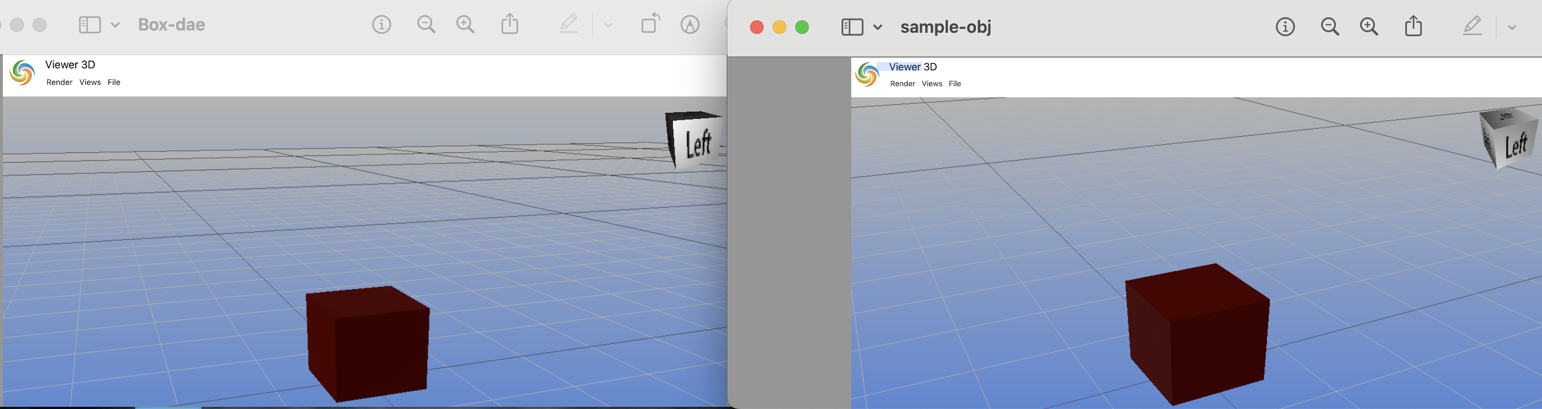
Task: Toggle the markup pencil in sample-obj toolbar
Action: coord(1472,27)
